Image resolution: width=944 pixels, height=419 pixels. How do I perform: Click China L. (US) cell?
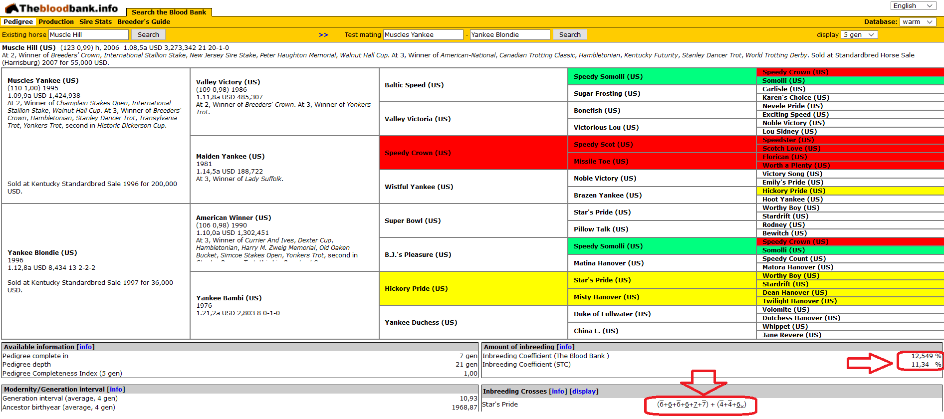click(x=662, y=331)
